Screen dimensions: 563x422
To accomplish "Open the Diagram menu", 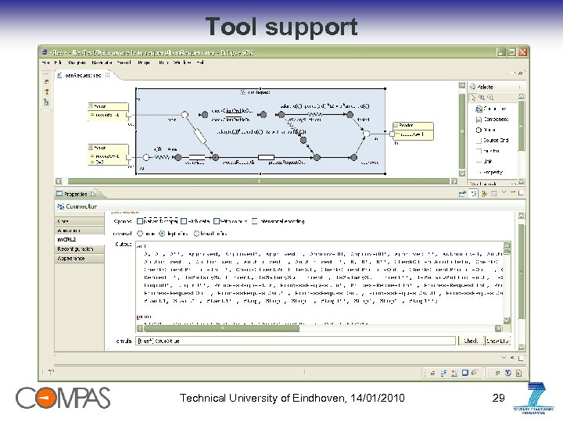I will pyautogui.click(x=77, y=63).
